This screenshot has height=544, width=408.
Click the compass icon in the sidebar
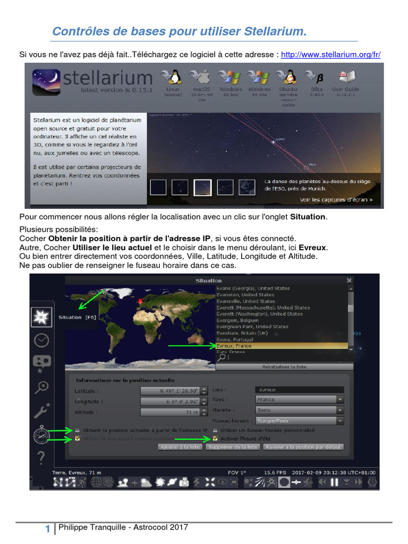[41, 435]
